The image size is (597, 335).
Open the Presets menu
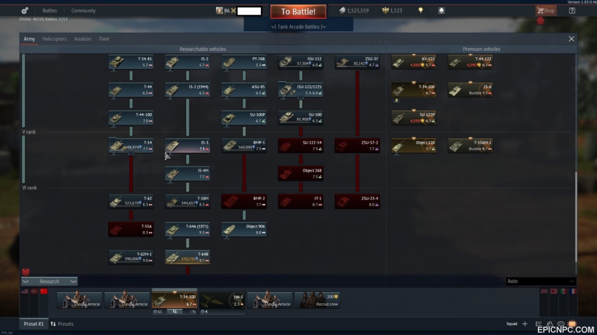click(x=62, y=324)
